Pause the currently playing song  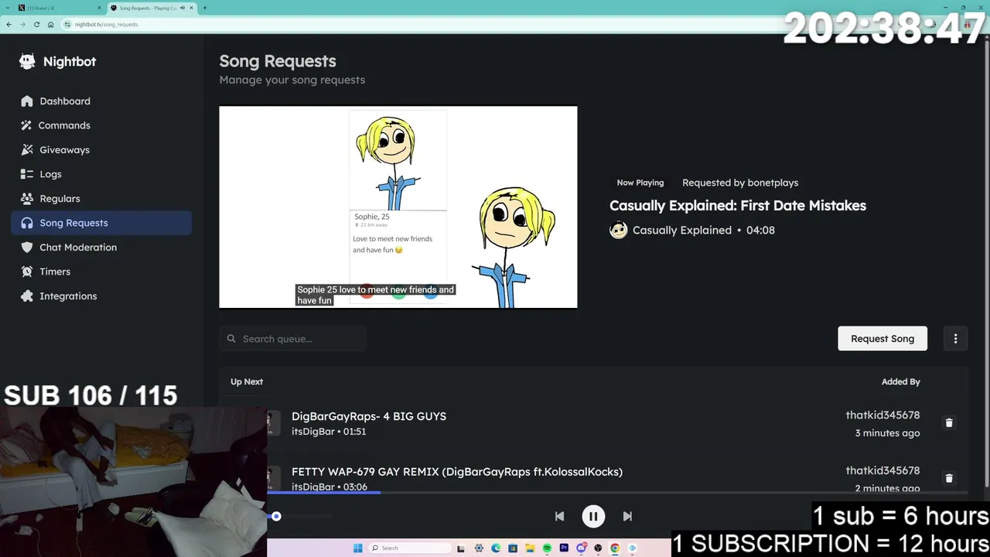(593, 516)
